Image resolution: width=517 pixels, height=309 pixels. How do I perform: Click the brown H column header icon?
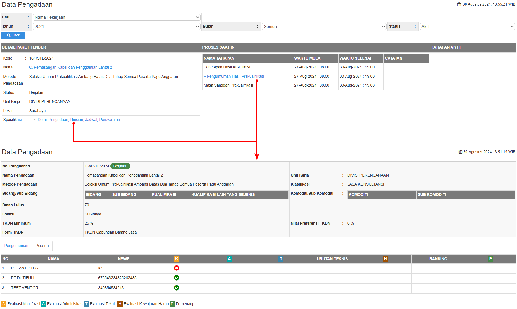(385, 259)
